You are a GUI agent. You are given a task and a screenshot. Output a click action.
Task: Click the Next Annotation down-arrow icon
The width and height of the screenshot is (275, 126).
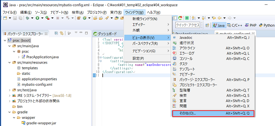click(x=194, y=18)
